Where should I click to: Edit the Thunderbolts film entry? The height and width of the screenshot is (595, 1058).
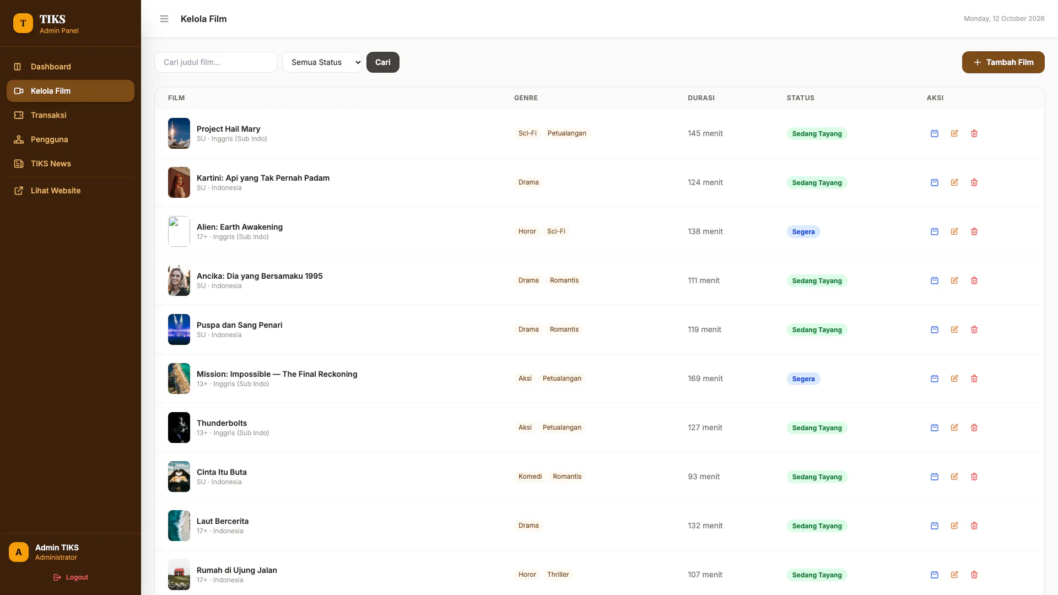coord(954,428)
